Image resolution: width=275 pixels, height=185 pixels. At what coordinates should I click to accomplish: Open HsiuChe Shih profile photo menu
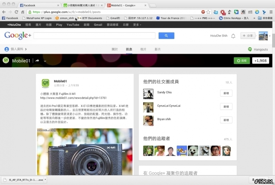[x=263, y=36]
